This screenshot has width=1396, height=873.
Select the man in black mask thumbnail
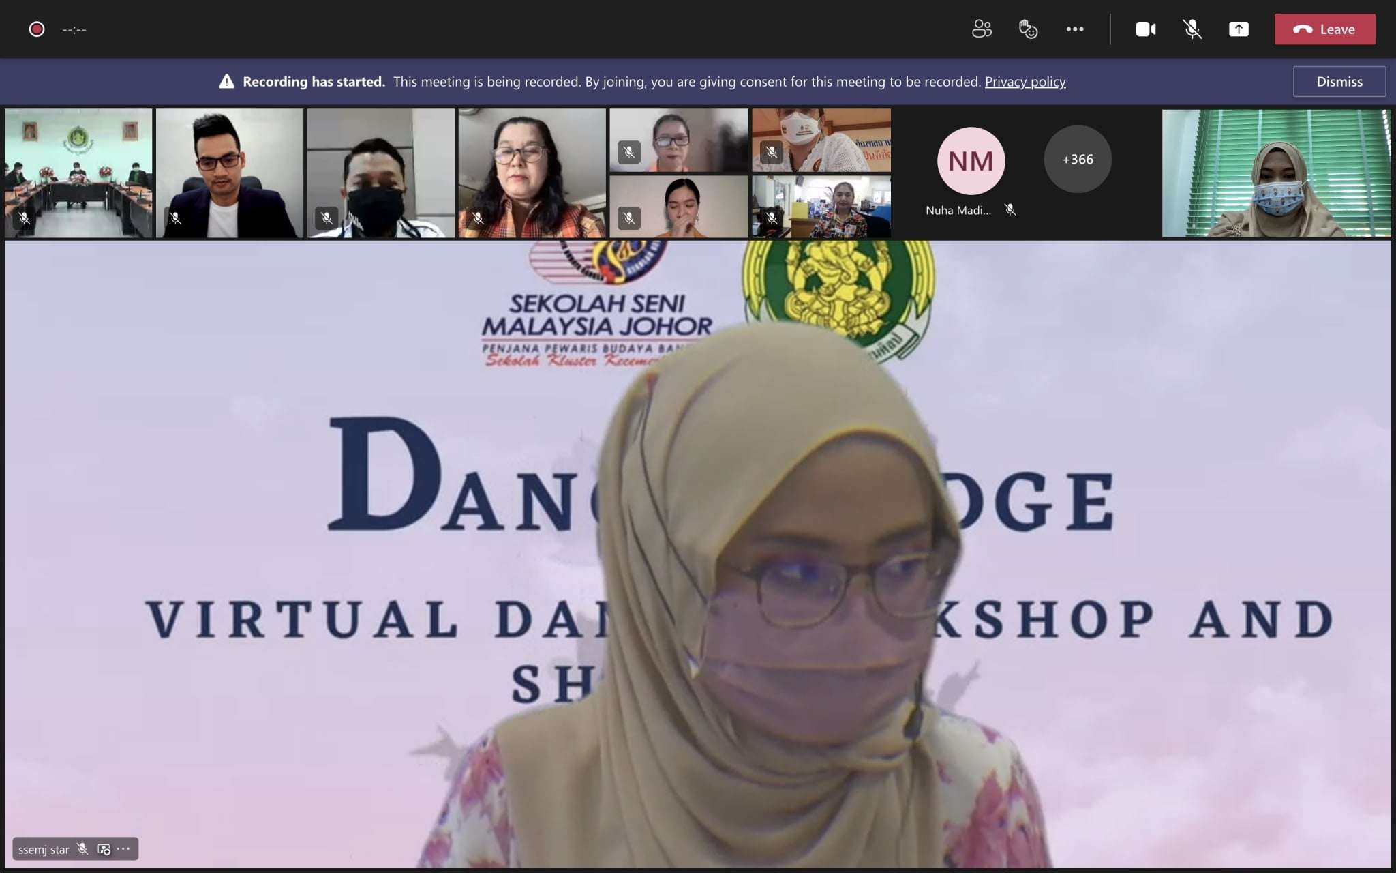[380, 173]
